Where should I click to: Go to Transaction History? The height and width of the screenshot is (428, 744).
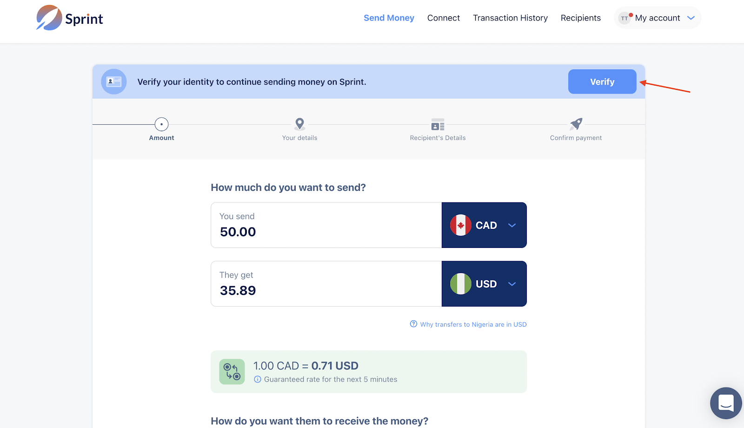[x=510, y=18]
